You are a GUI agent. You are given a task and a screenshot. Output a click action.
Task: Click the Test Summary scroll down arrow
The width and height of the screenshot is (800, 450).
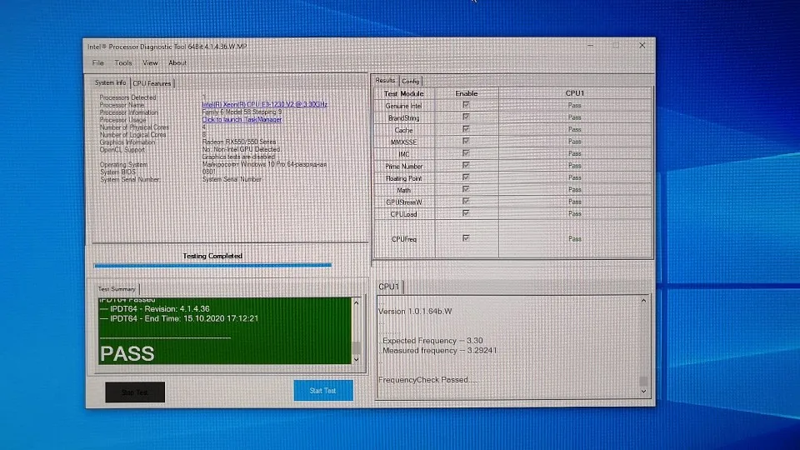point(356,359)
